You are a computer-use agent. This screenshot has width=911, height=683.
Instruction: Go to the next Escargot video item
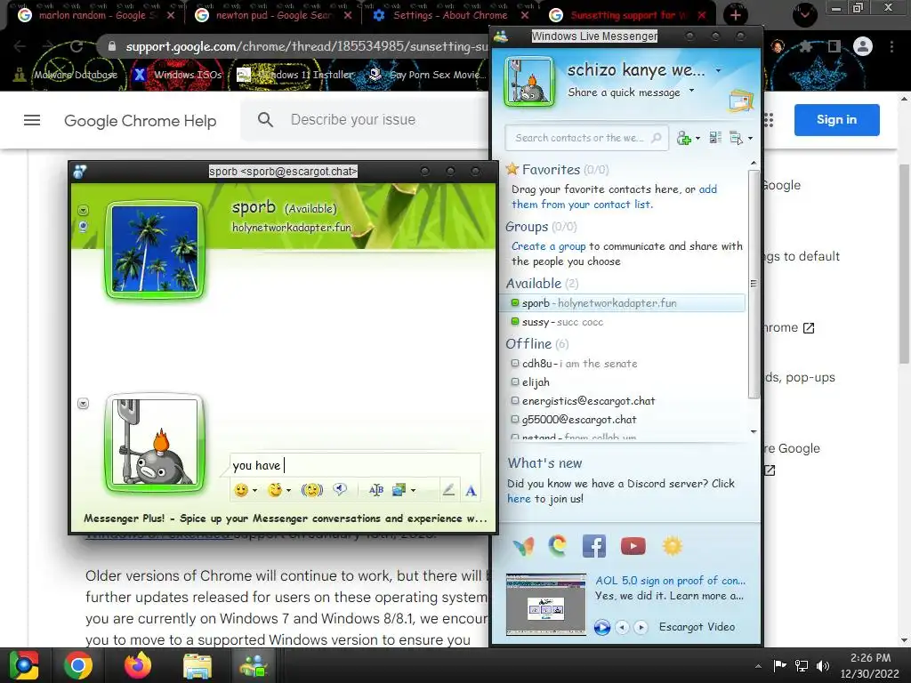point(641,627)
